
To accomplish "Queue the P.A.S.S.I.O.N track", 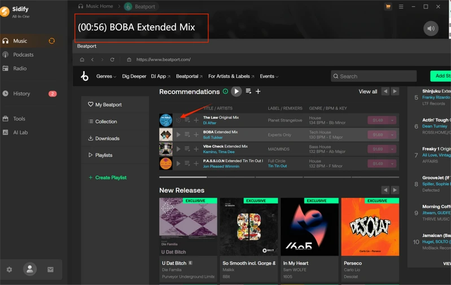I will pos(187,163).
